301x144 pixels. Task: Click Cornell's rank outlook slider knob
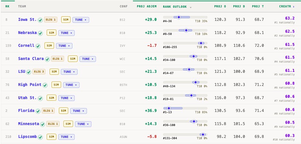201,43
